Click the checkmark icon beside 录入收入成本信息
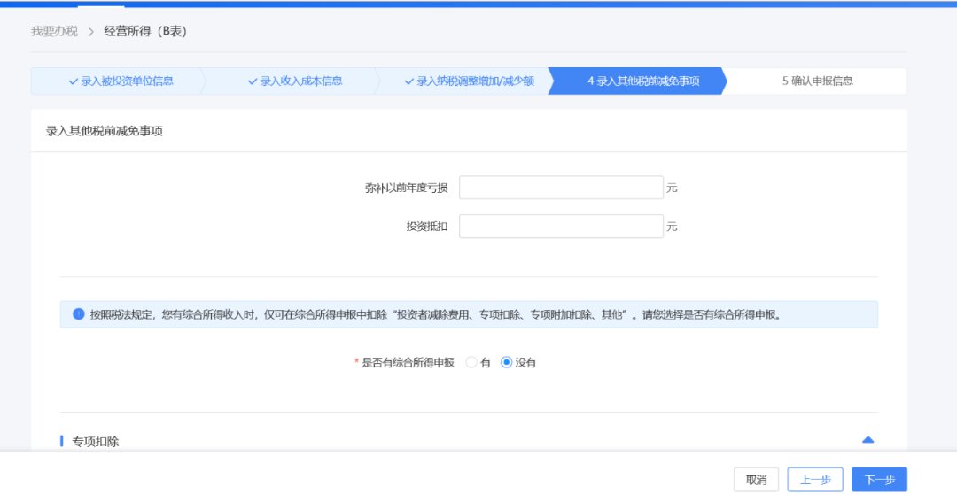The height and width of the screenshot is (494, 957). click(x=253, y=81)
